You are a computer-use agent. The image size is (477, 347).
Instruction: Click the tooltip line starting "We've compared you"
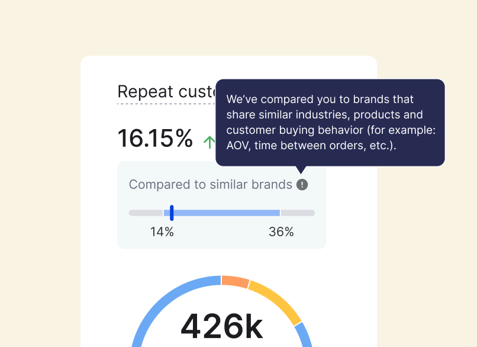tap(320, 99)
